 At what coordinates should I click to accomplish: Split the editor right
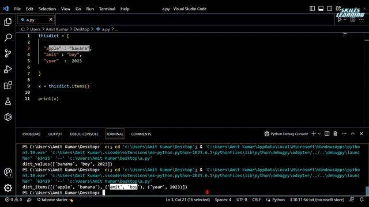point(353,20)
